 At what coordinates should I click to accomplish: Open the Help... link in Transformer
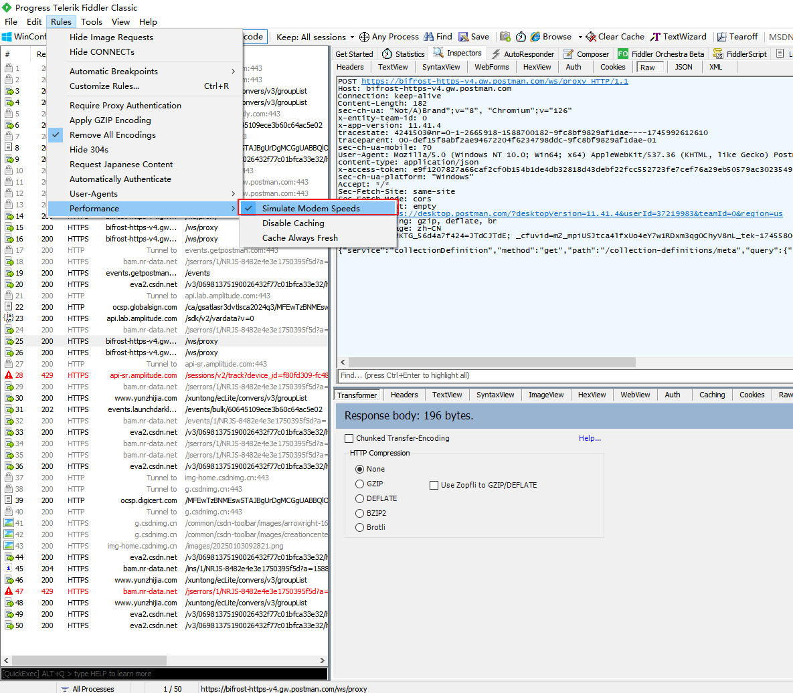(x=590, y=438)
